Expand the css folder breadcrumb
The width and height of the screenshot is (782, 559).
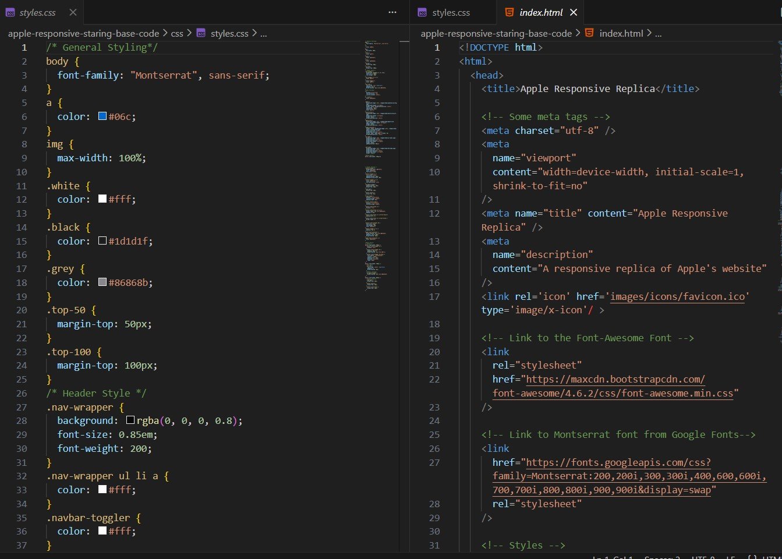pos(177,33)
